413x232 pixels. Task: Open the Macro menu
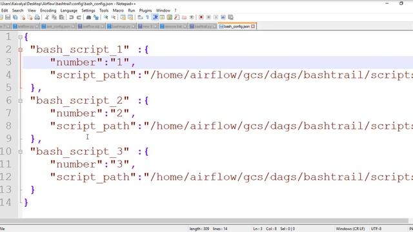point(118,10)
